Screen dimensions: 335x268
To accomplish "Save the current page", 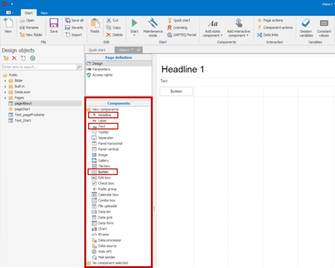I will coord(54,26).
